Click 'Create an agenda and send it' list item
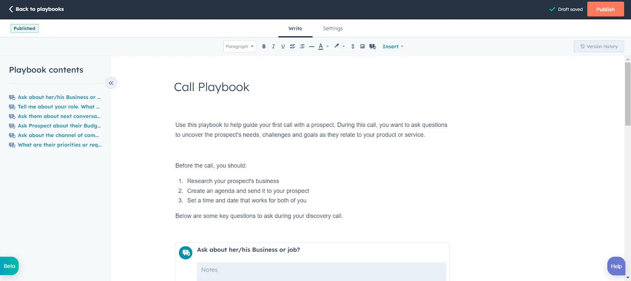This screenshot has width=631, height=281. tap(248, 191)
